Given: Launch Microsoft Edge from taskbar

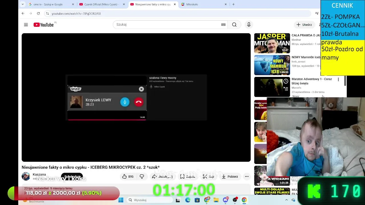Looking at the screenshot, I should point(188,200).
